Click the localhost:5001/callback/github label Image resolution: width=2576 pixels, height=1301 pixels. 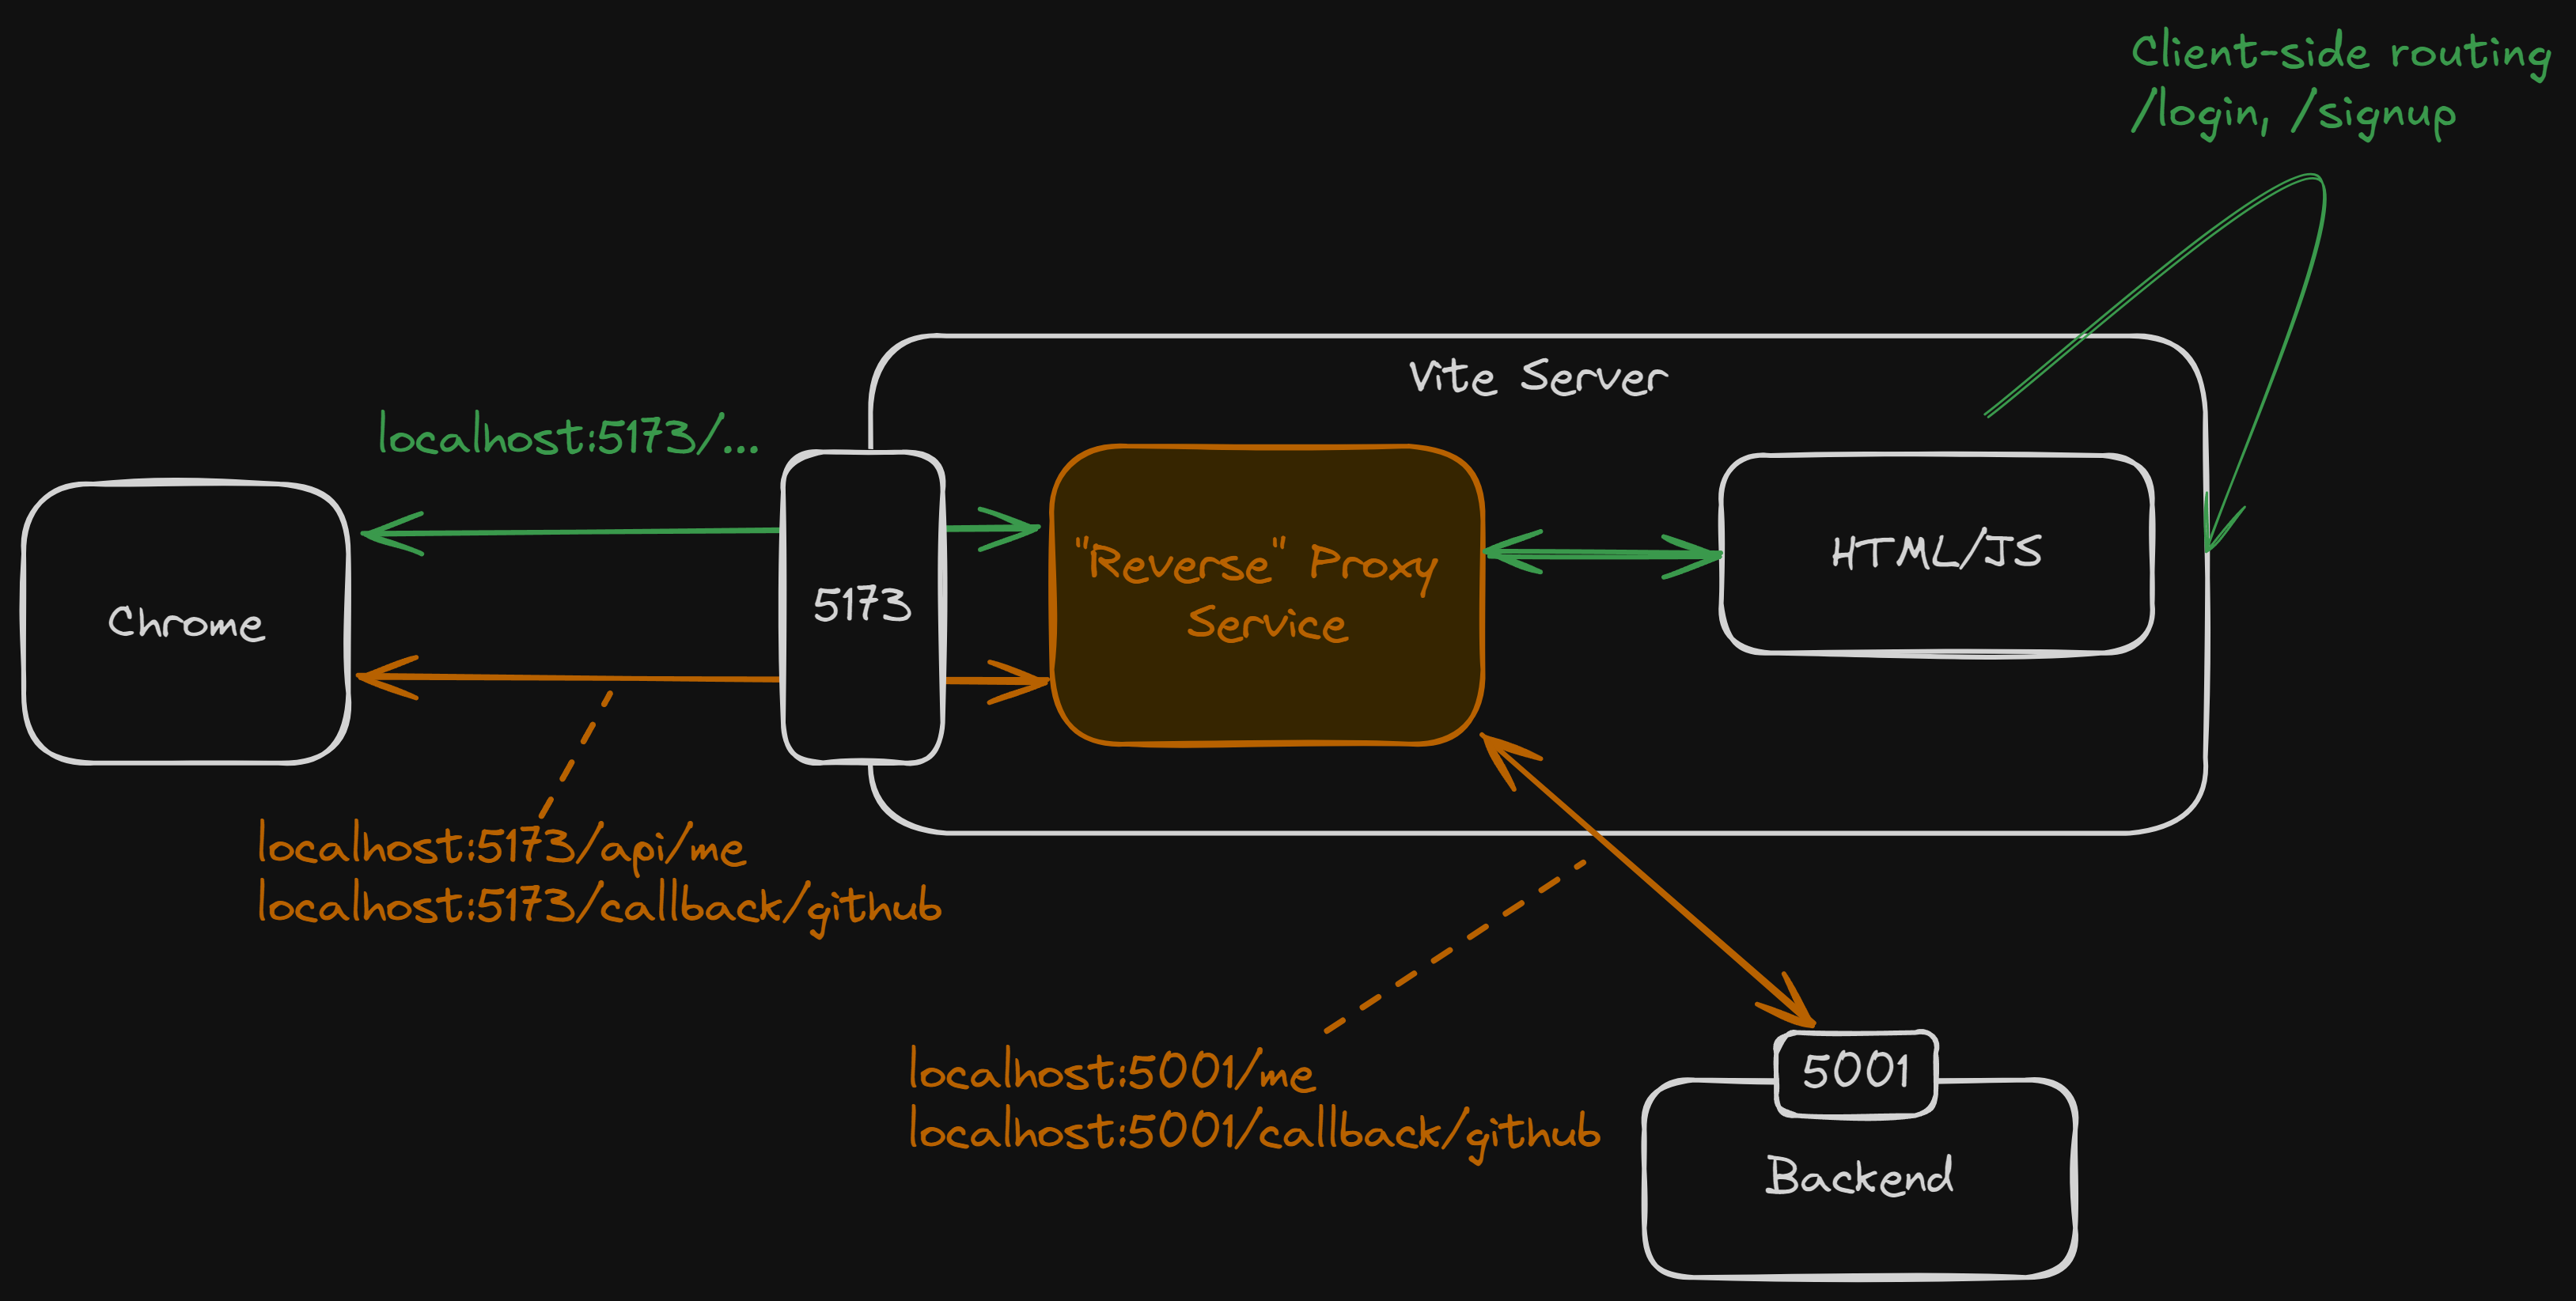pyautogui.click(x=1255, y=1135)
